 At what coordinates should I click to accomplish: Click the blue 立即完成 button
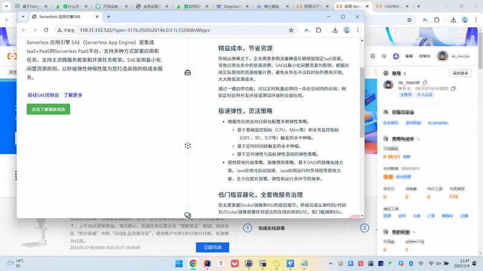213,248
